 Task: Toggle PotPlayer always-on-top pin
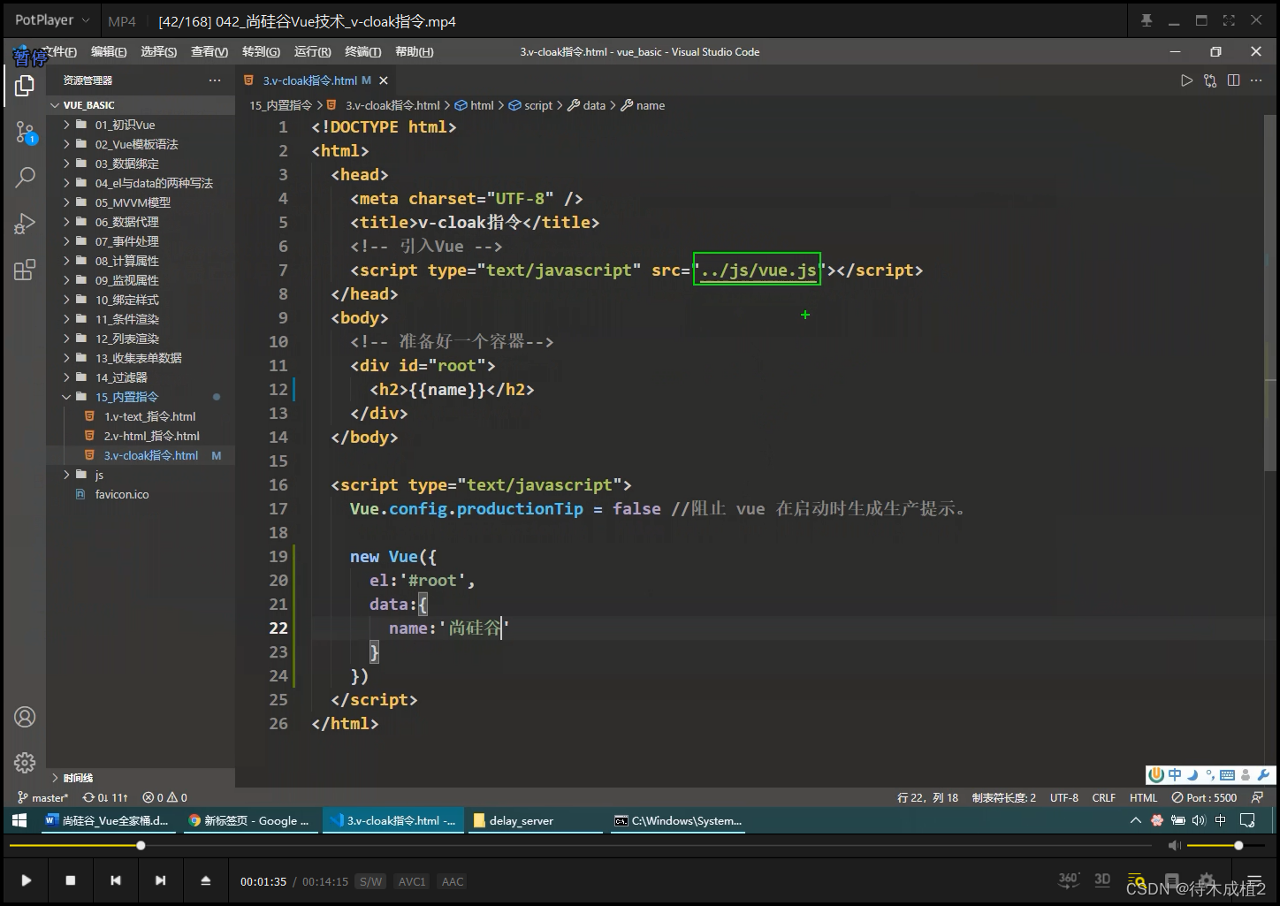coord(1147,20)
